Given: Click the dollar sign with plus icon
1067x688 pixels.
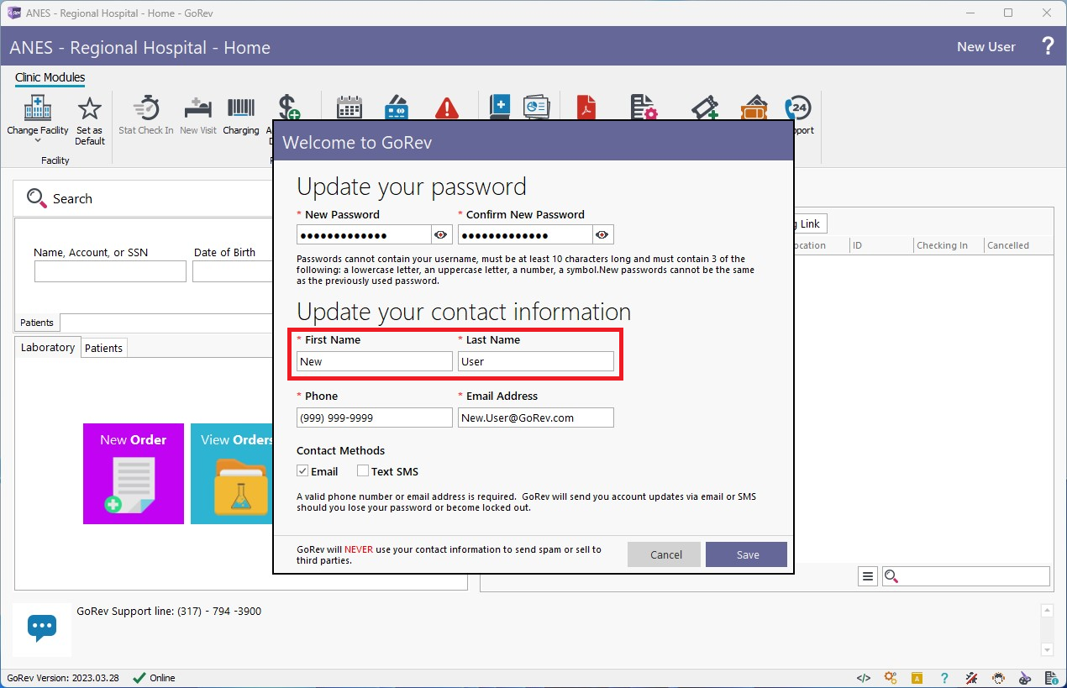Looking at the screenshot, I should pos(288,107).
